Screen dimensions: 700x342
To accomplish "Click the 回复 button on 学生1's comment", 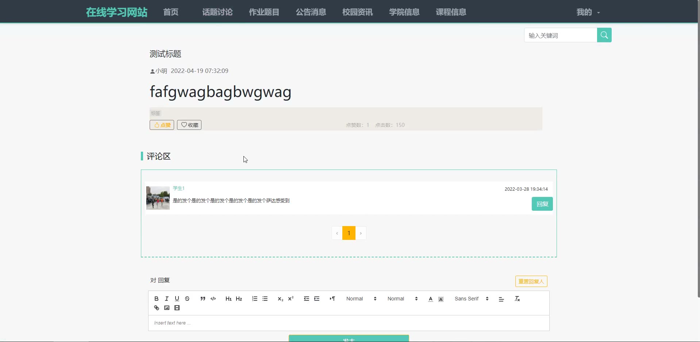I will coord(542,204).
